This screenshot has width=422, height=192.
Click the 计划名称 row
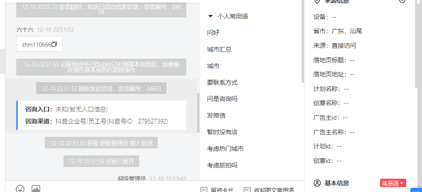tap(331, 89)
